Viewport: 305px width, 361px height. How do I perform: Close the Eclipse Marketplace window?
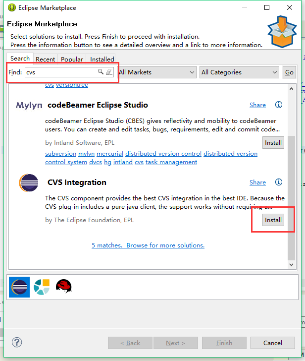click(290, 7)
